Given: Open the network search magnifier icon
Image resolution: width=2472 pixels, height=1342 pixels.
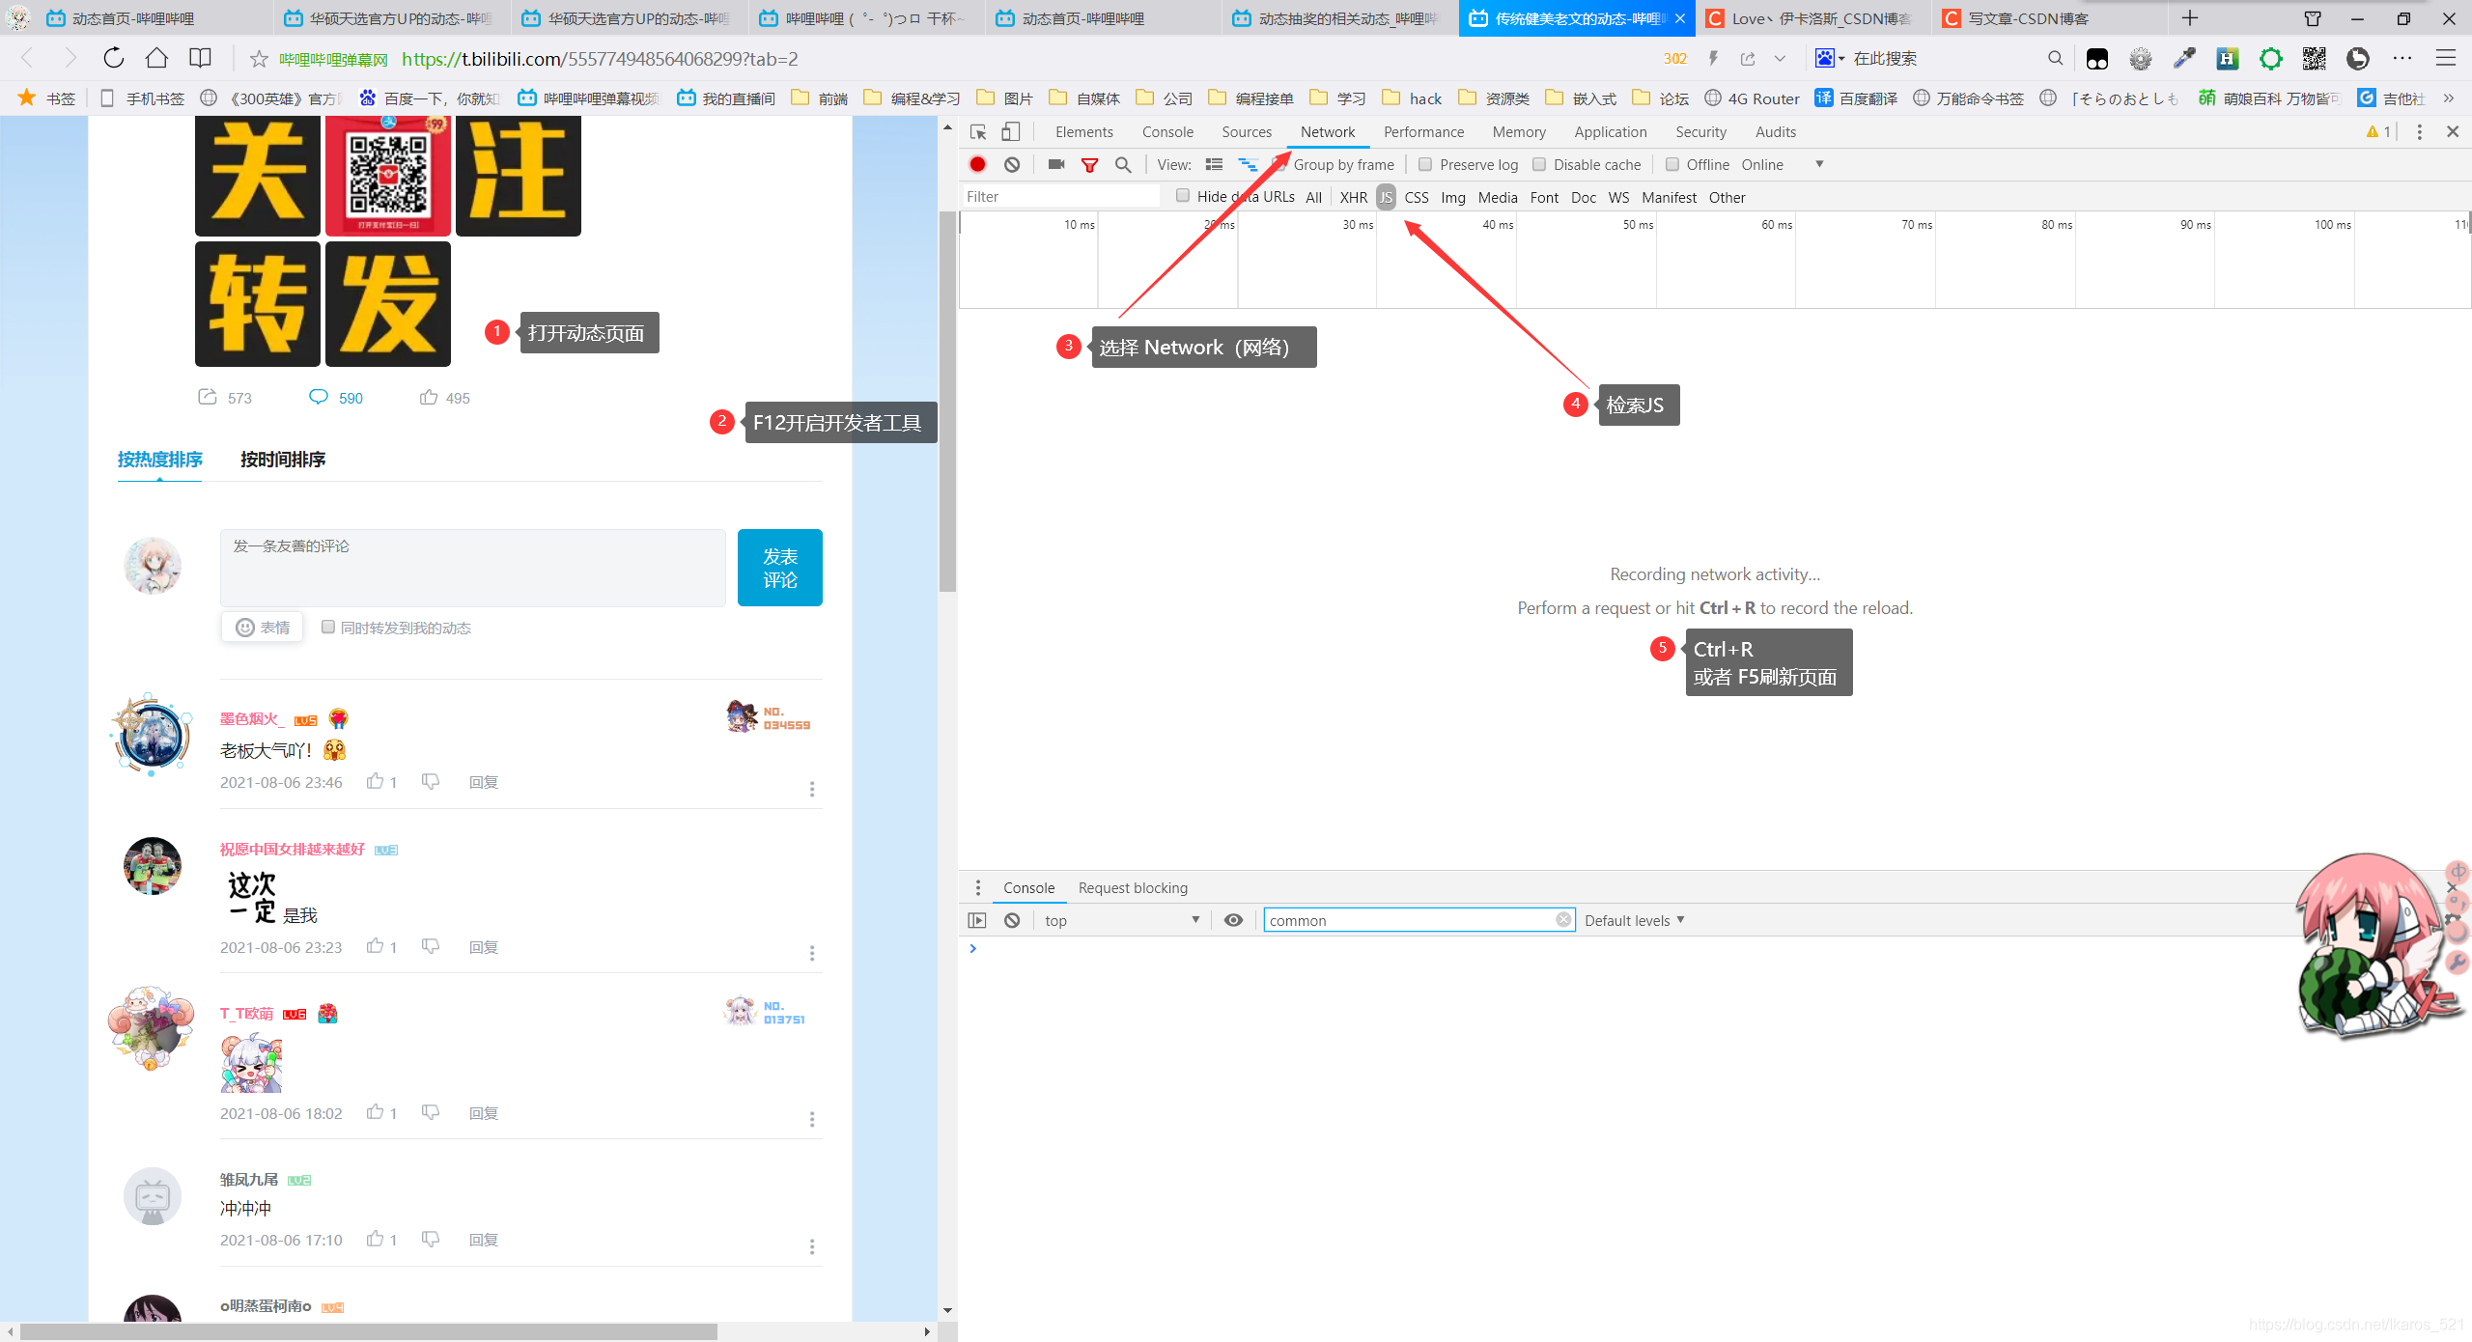Looking at the screenshot, I should click(1123, 165).
